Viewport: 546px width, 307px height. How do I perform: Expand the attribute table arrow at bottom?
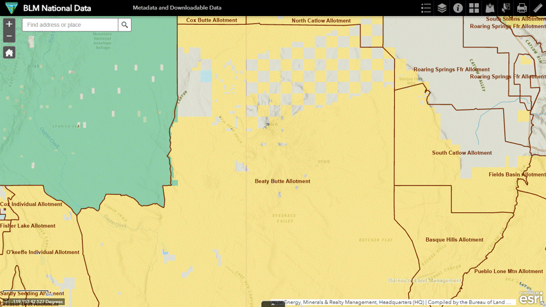pos(273,304)
